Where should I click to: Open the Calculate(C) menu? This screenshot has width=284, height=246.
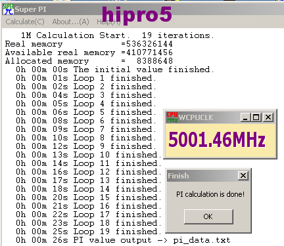coord(25,22)
